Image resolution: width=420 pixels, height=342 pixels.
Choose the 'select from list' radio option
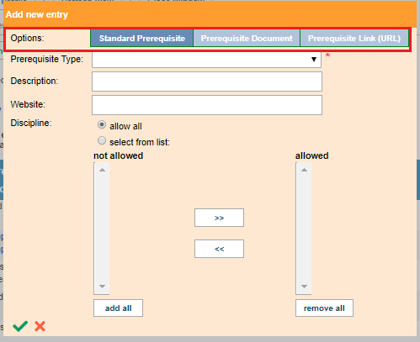[x=102, y=140]
